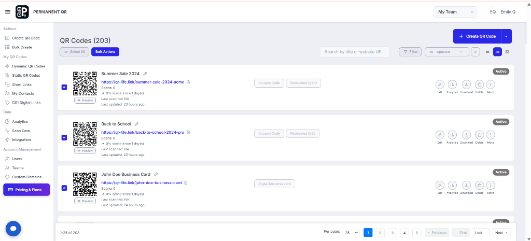Viewport: 531px width, 241px height.
Task: Click the blue Create QR Code button
Action: [477, 36]
